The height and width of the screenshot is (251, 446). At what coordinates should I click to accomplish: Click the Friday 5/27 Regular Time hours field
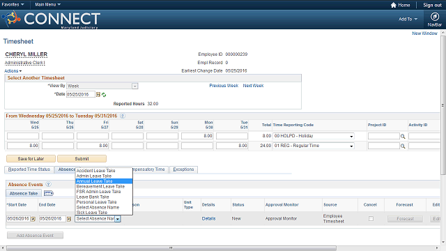pos(93,146)
